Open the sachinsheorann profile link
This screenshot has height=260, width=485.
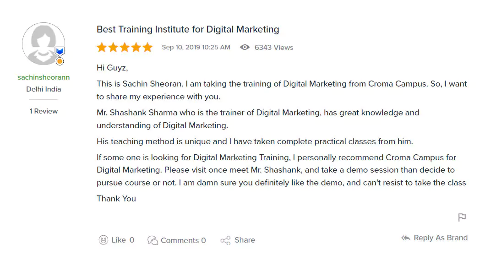(x=44, y=77)
